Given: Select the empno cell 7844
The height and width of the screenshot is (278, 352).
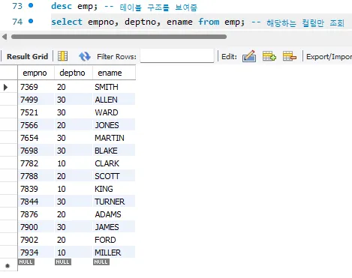Looking at the screenshot, I should pyautogui.click(x=36, y=202).
